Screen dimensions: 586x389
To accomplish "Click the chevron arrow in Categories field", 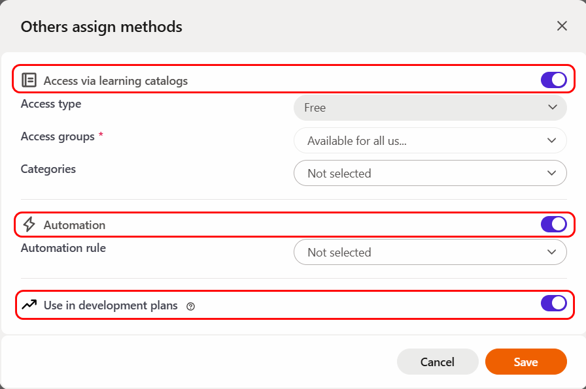I will coord(553,173).
